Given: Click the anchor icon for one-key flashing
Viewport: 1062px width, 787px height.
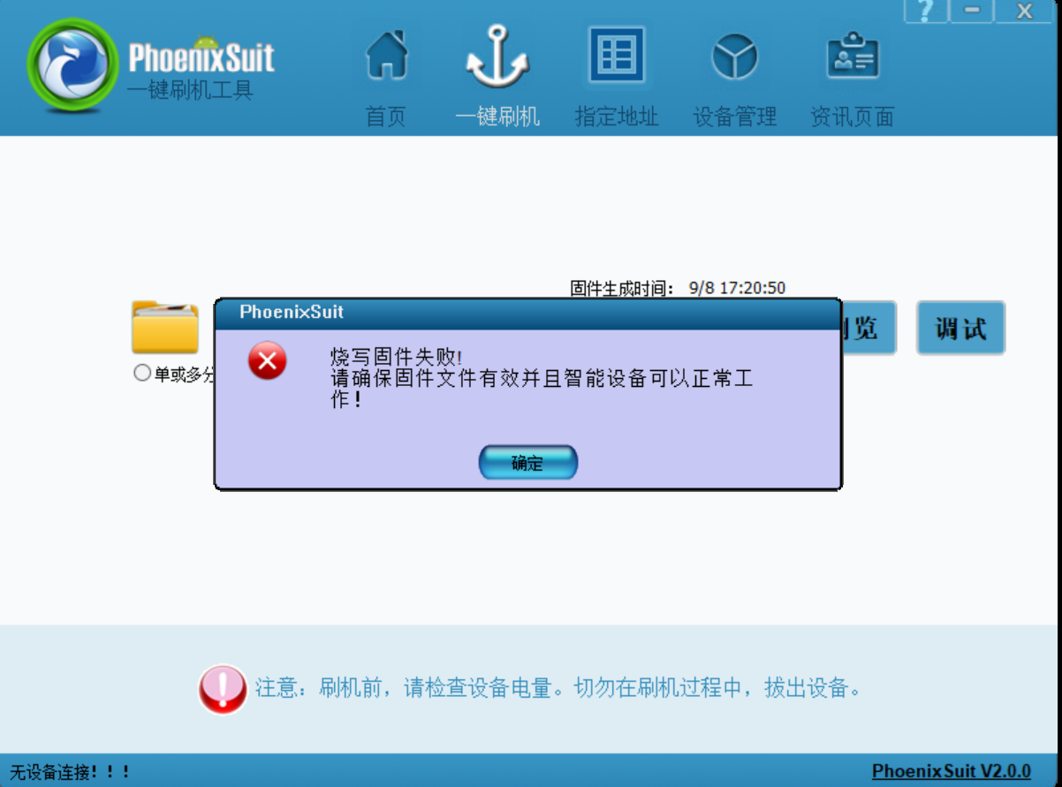Looking at the screenshot, I should [497, 57].
